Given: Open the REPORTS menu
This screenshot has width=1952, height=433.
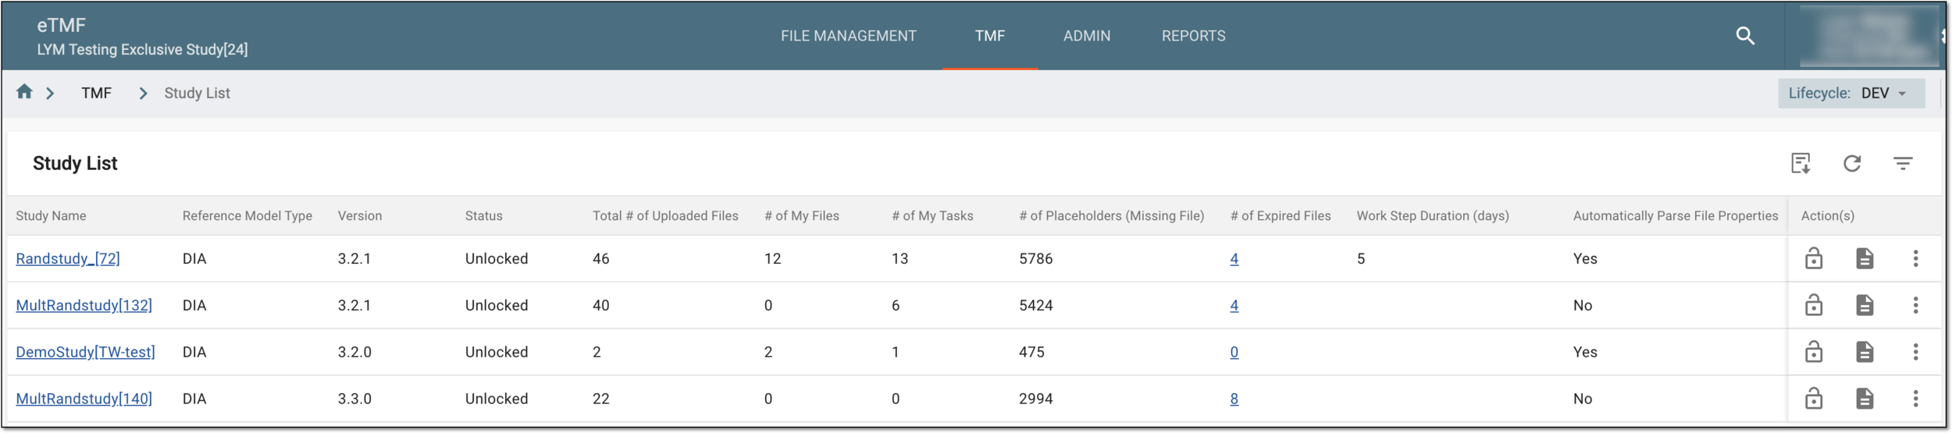Looking at the screenshot, I should tap(1193, 36).
